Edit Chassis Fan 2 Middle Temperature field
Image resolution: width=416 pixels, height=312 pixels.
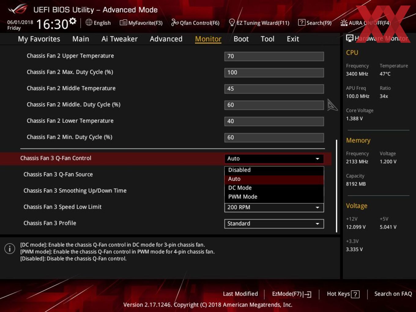click(274, 89)
